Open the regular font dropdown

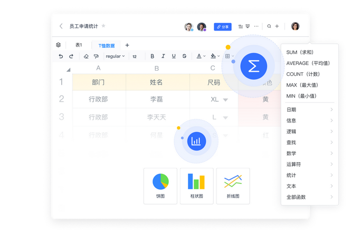pos(115,56)
